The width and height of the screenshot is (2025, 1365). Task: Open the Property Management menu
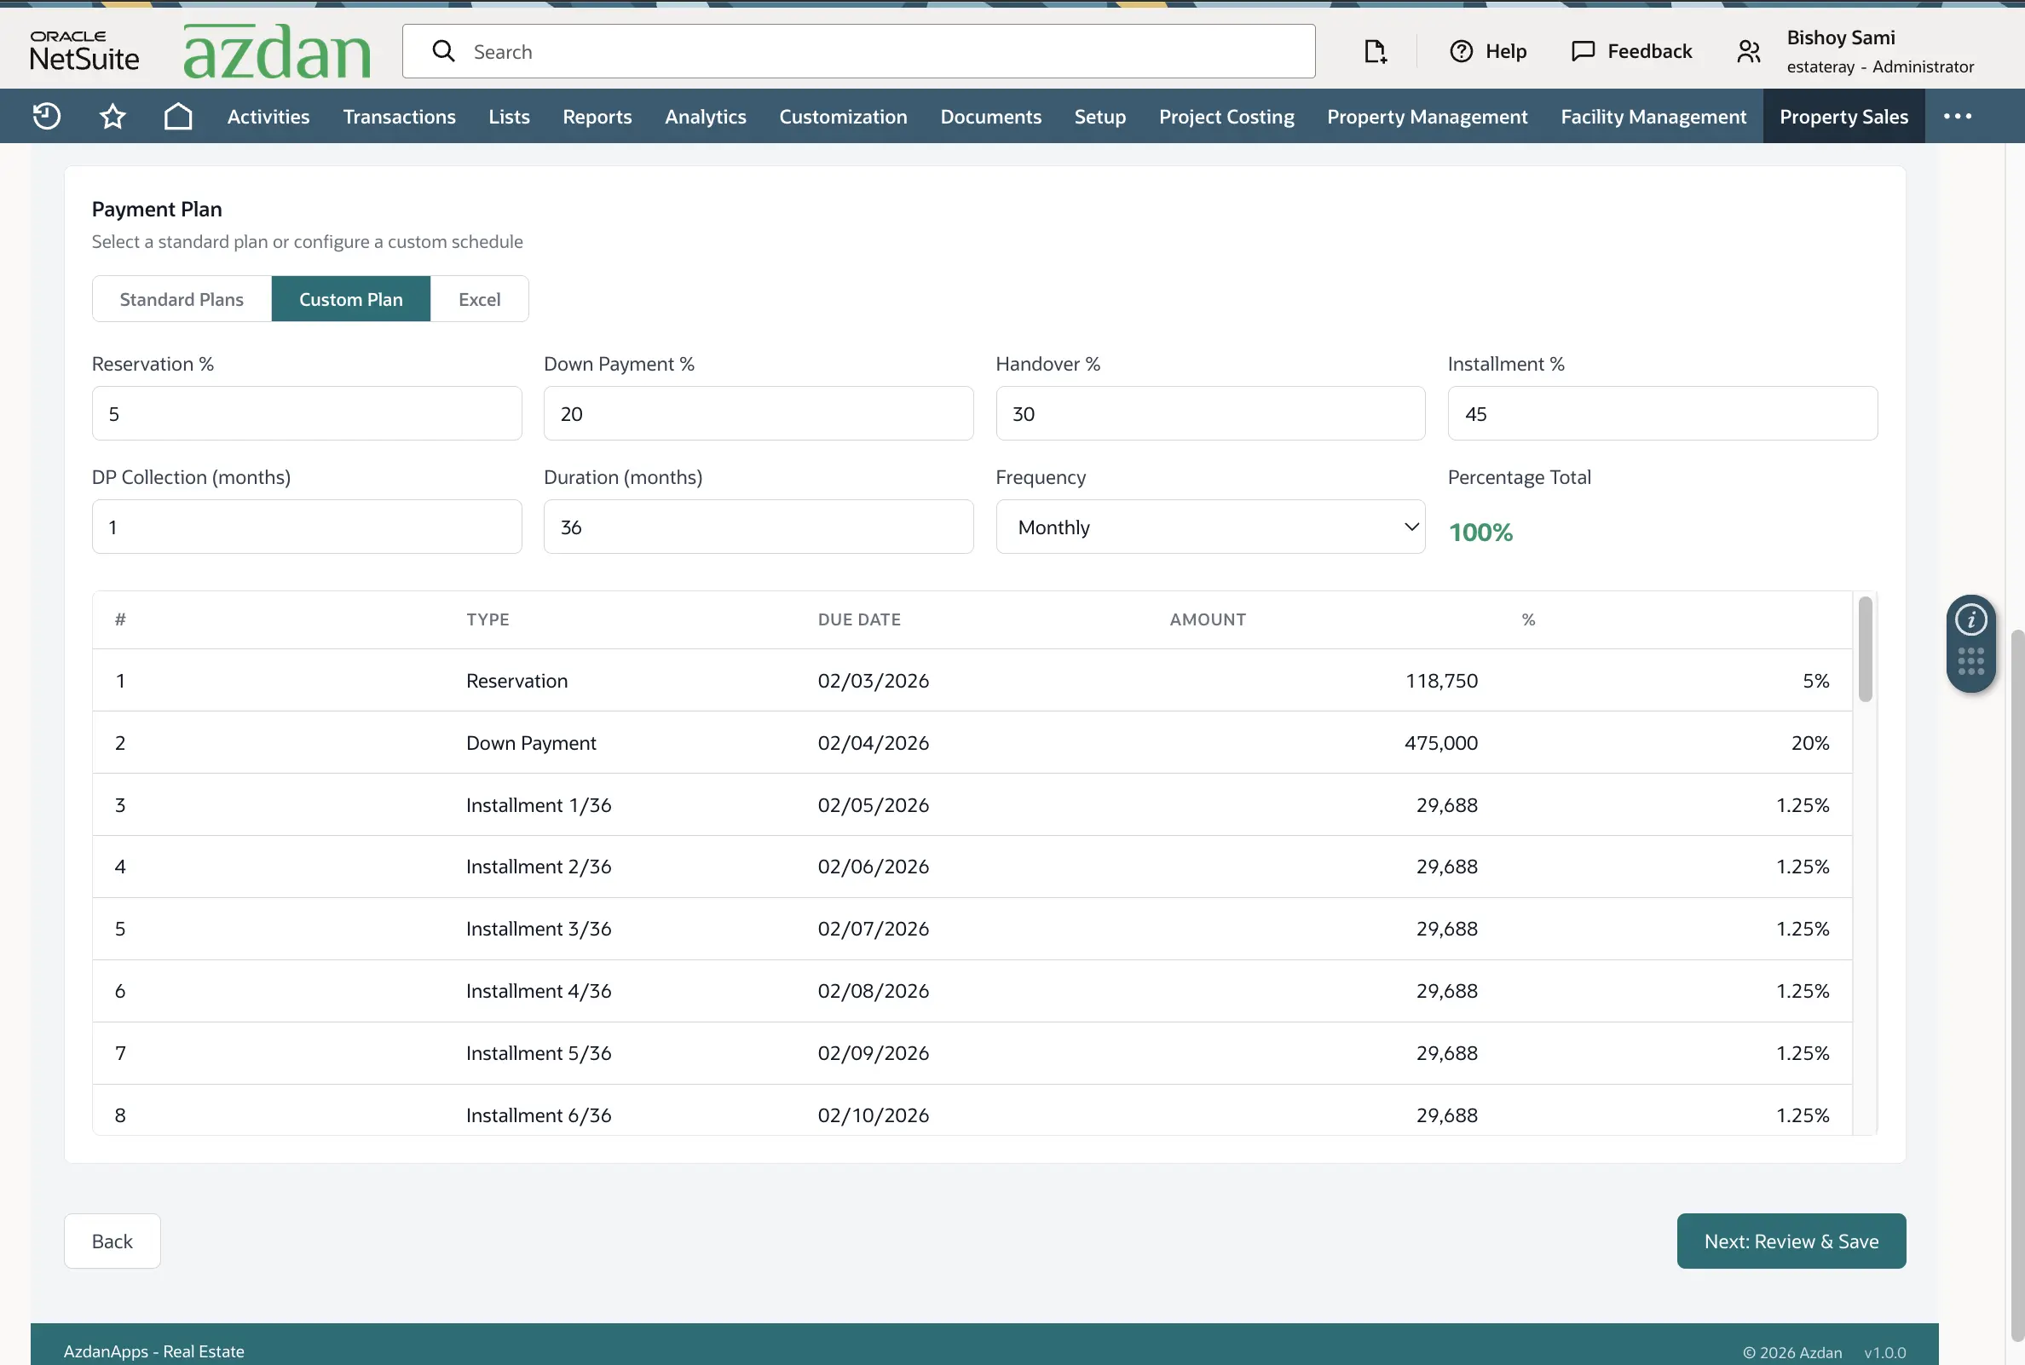point(1427,117)
